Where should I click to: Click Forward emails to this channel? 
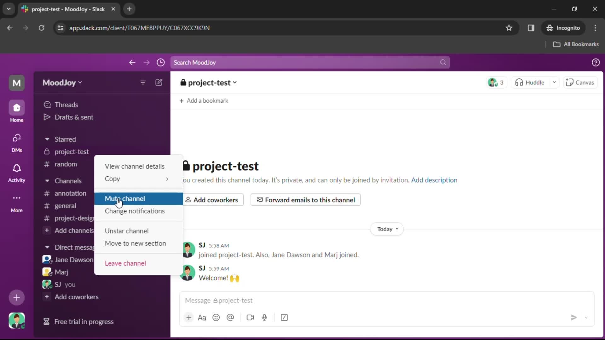(305, 200)
